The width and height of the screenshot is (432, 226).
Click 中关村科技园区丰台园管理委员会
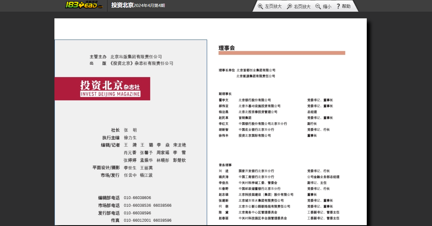pos(263,218)
